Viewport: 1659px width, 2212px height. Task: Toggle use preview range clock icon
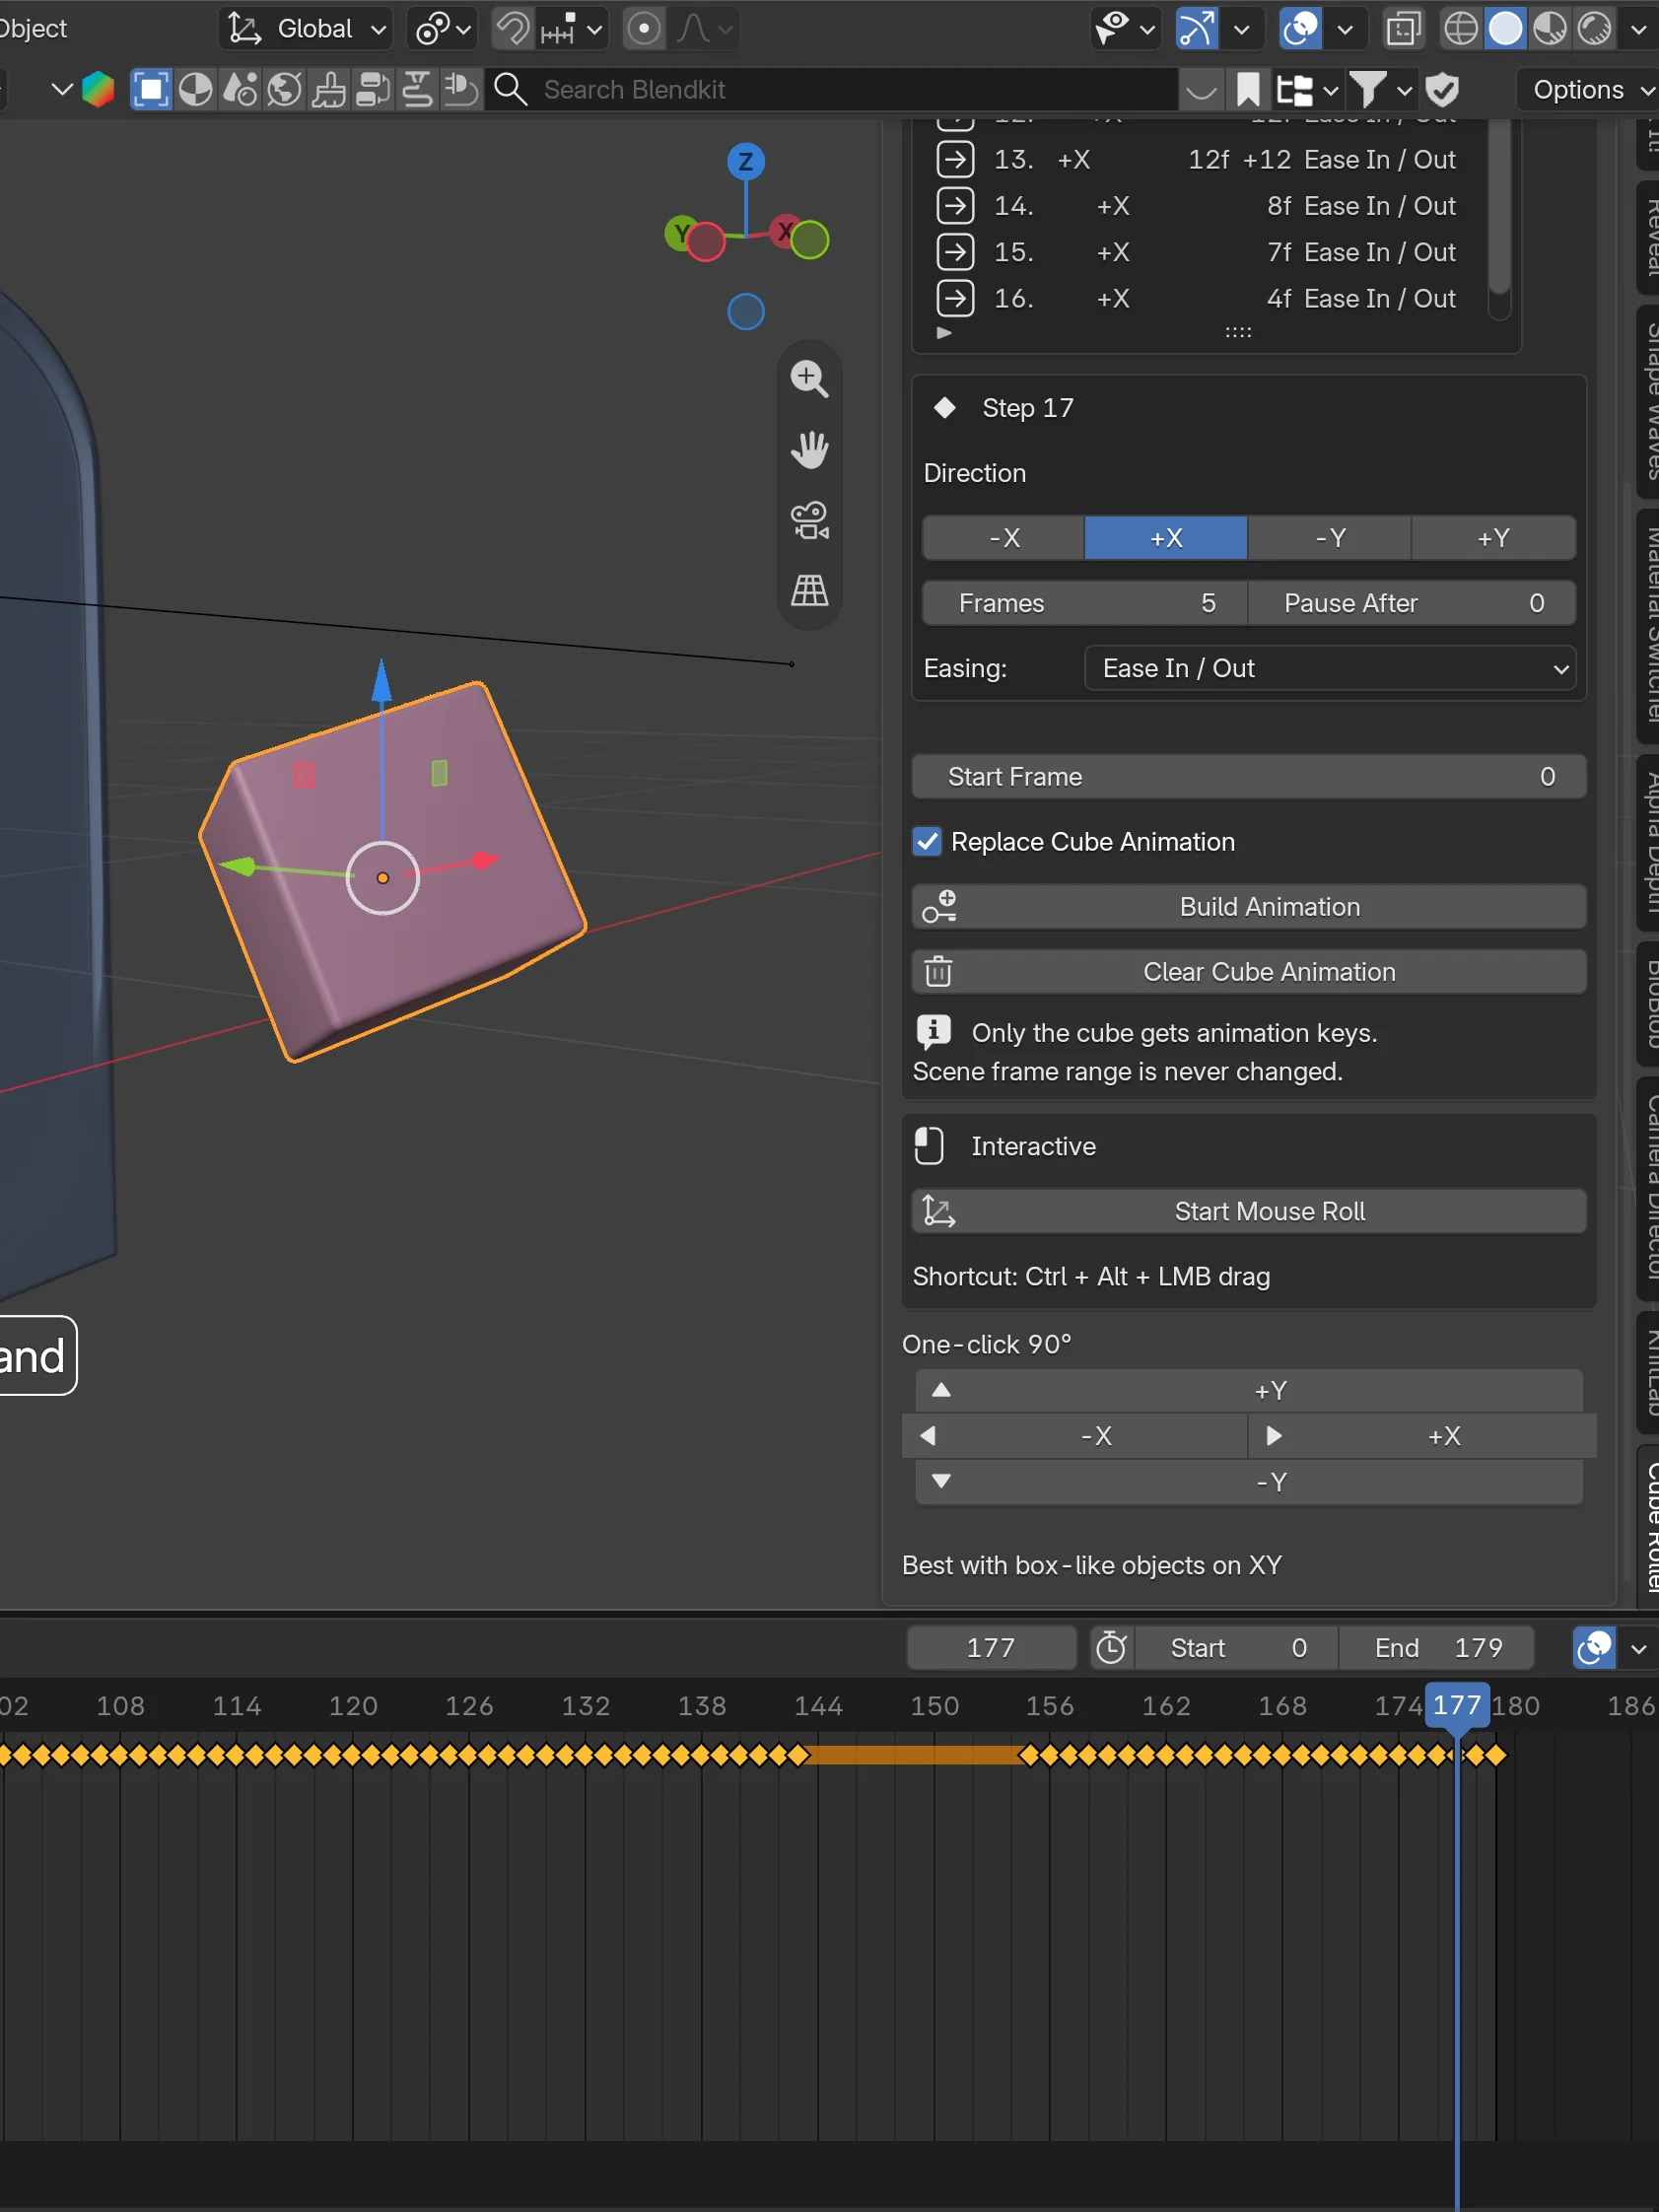point(1110,1647)
